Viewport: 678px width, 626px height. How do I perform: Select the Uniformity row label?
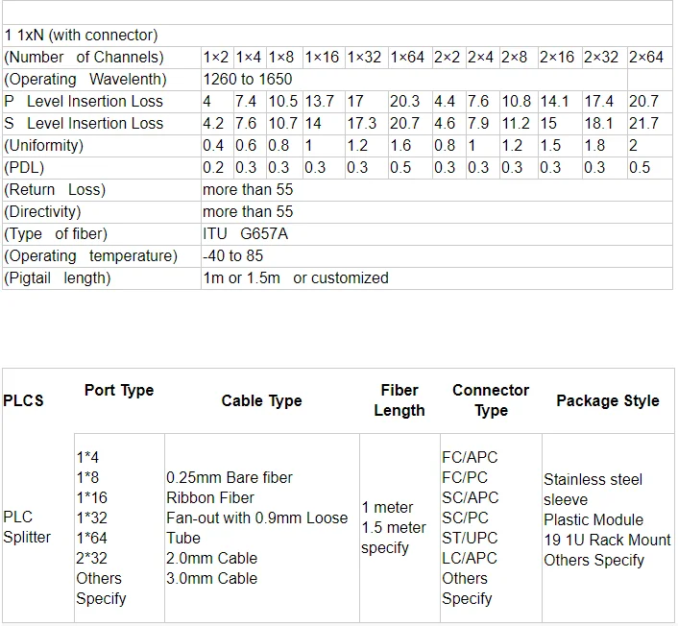click(44, 146)
